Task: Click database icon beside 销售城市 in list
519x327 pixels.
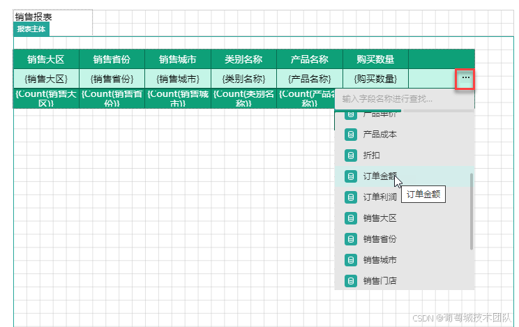Action: (351, 260)
